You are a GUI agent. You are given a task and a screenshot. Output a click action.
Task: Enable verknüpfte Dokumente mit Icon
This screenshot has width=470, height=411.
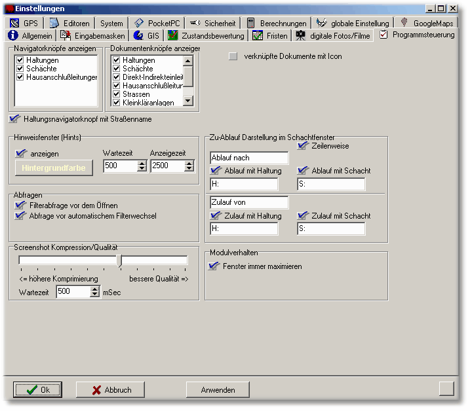[233, 56]
